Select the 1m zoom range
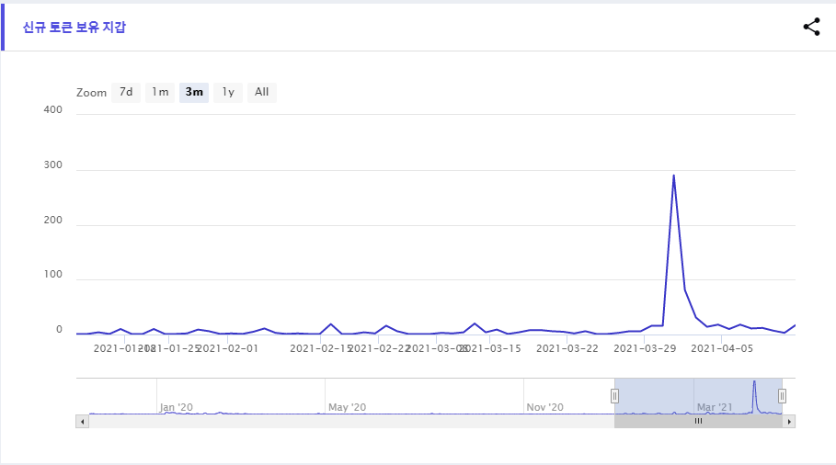The height and width of the screenshot is (465, 836). tap(160, 92)
